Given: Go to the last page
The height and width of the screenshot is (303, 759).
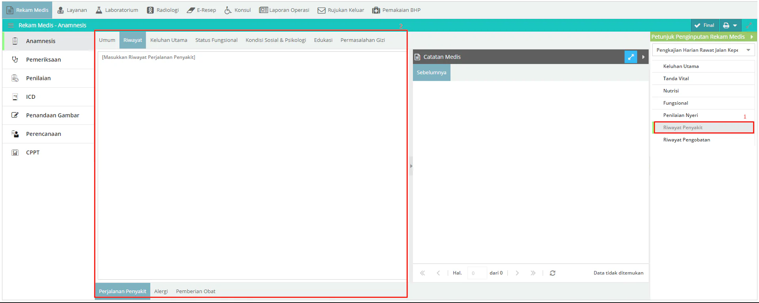Looking at the screenshot, I should tap(533, 273).
